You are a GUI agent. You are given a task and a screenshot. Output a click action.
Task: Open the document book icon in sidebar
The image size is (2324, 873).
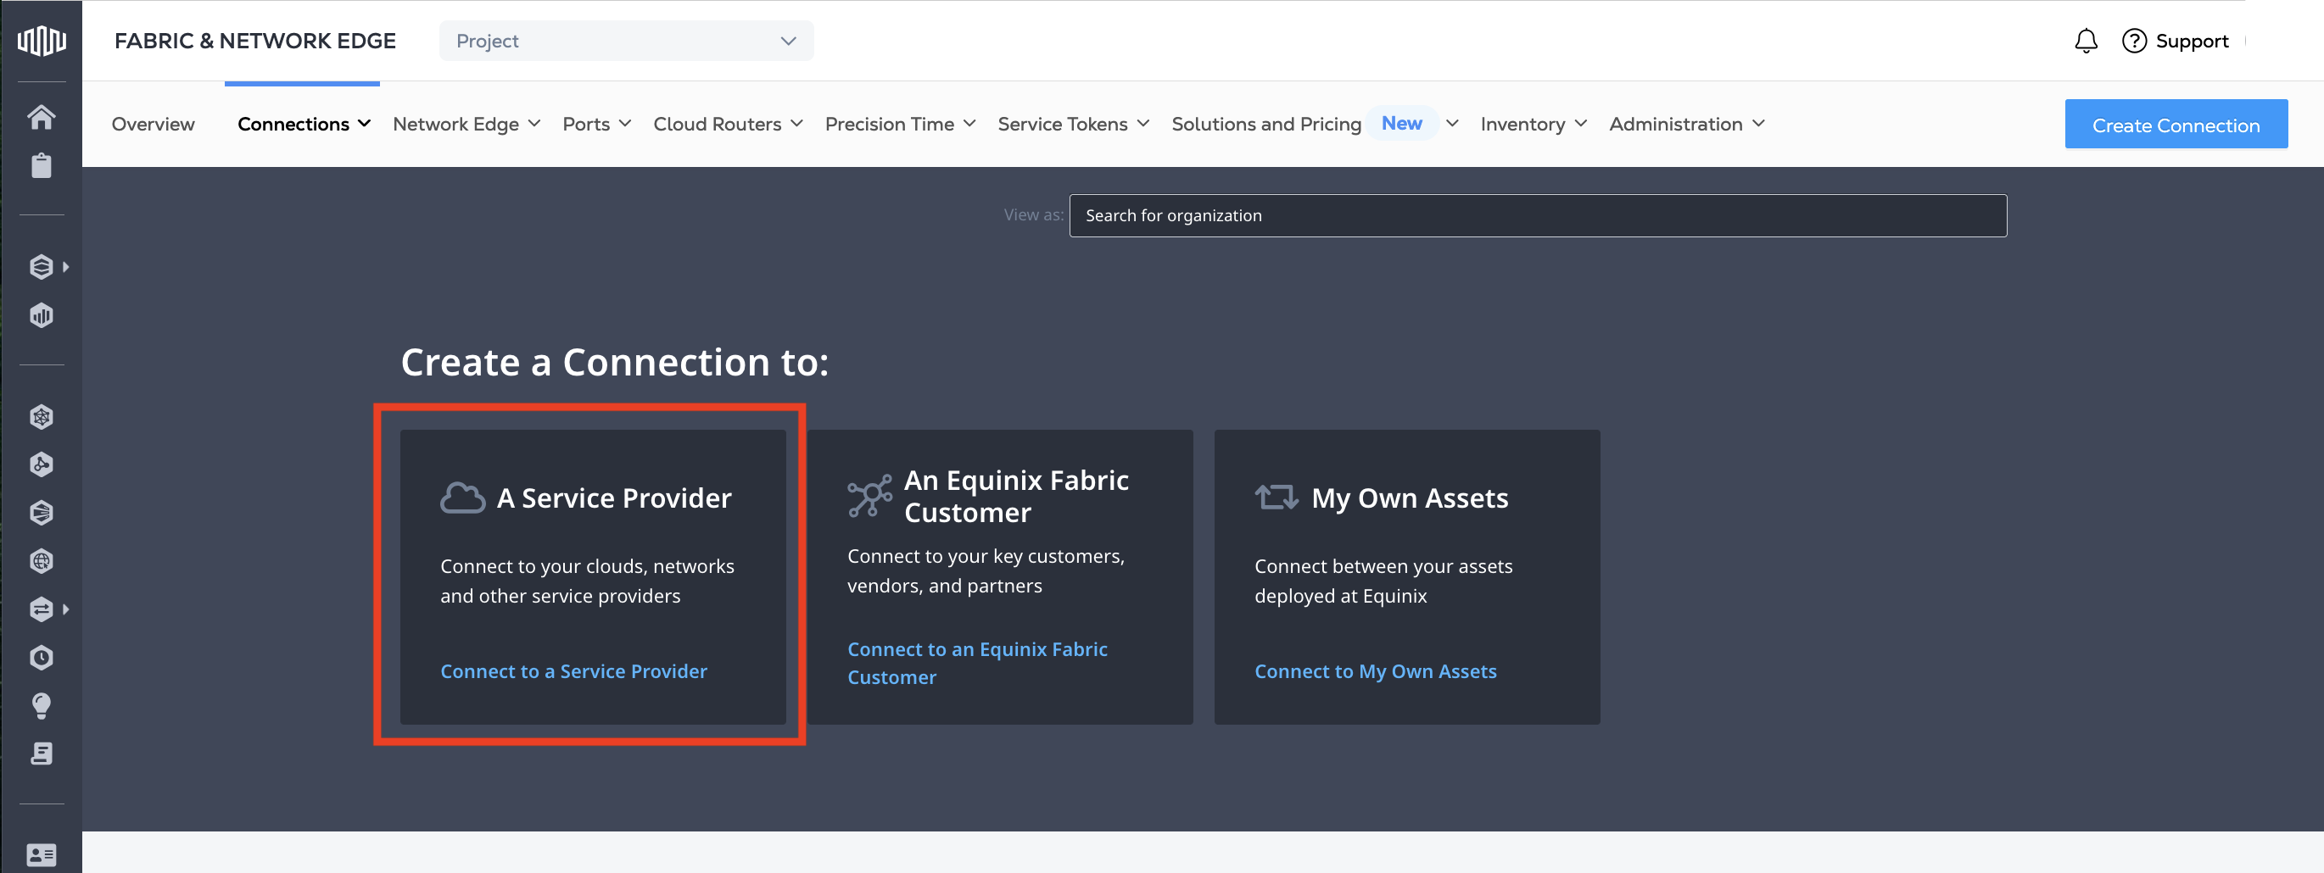point(42,753)
